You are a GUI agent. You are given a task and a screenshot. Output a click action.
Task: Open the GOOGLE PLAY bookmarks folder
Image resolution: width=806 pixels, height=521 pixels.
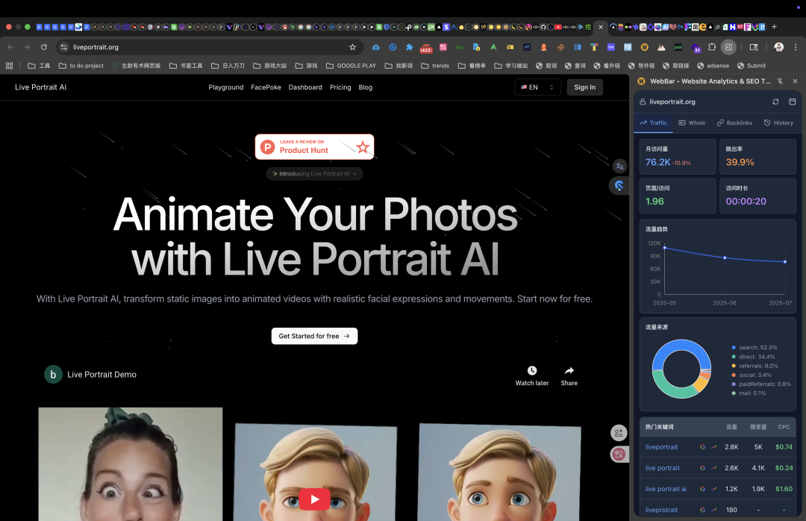[x=351, y=66]
